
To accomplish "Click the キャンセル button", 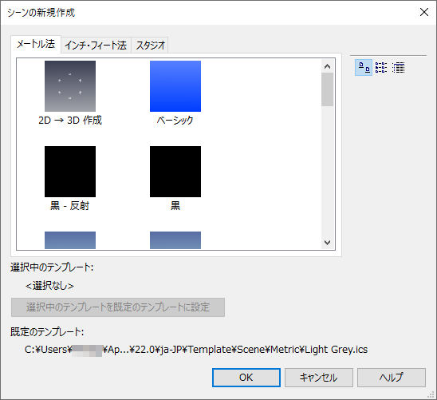I will [x=319, y=378].
